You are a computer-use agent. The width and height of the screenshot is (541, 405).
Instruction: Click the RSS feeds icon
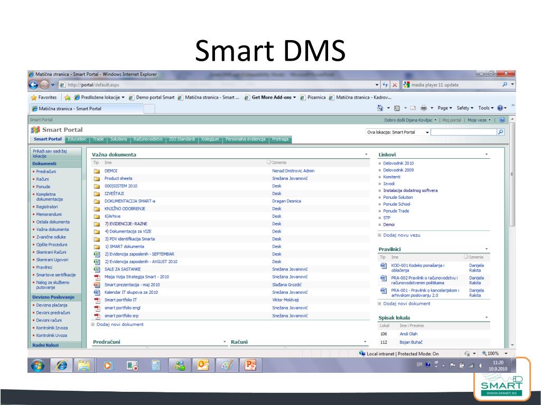point(397,108)
